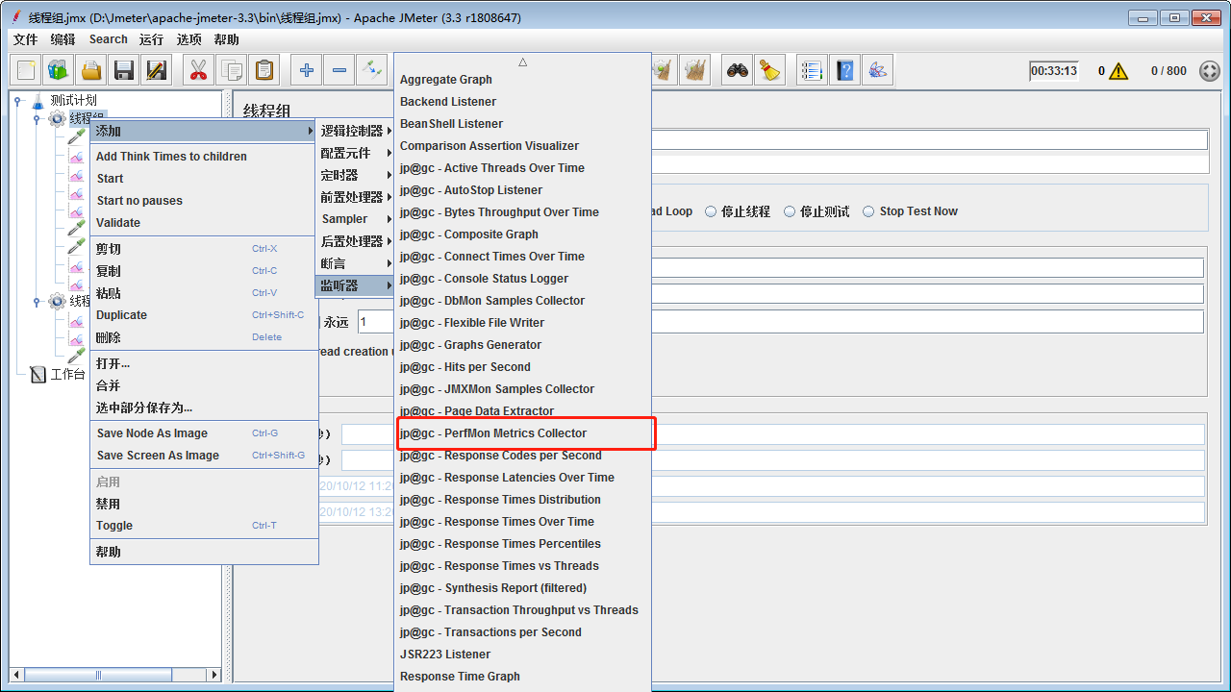
Task: Choose jp@gc - Transactions per Second
Action: click(x=523, y=632)
